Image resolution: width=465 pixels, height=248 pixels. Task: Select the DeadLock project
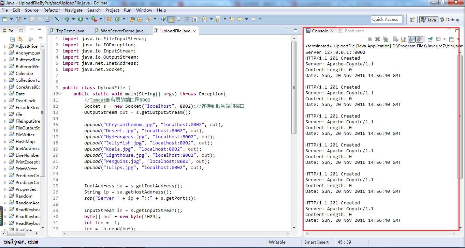point(26,100)
